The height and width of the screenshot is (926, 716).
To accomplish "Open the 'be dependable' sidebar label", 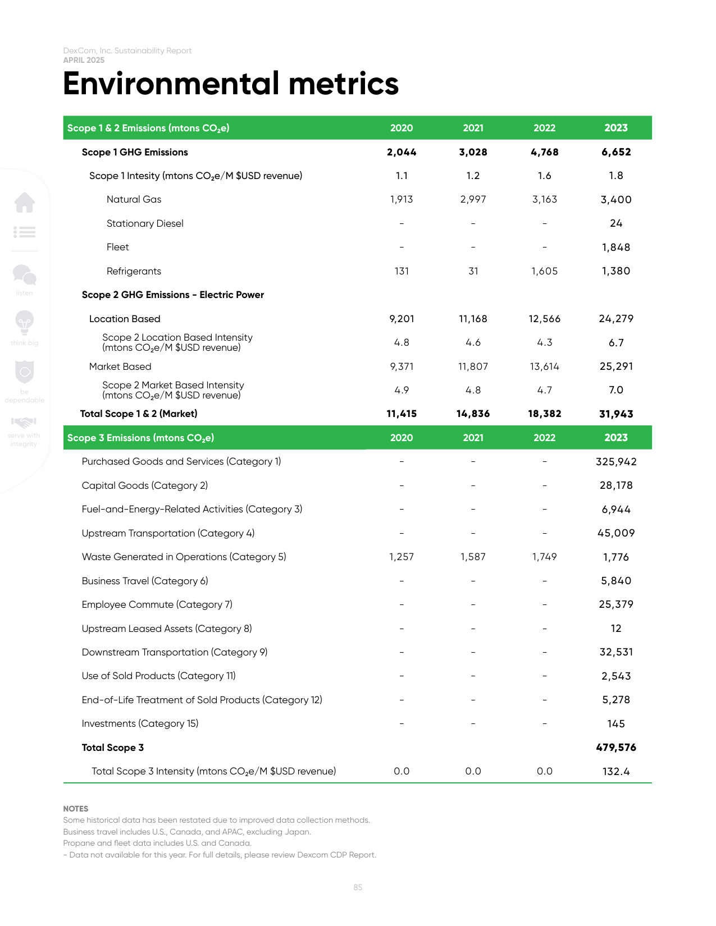I will tap(25, 396).
